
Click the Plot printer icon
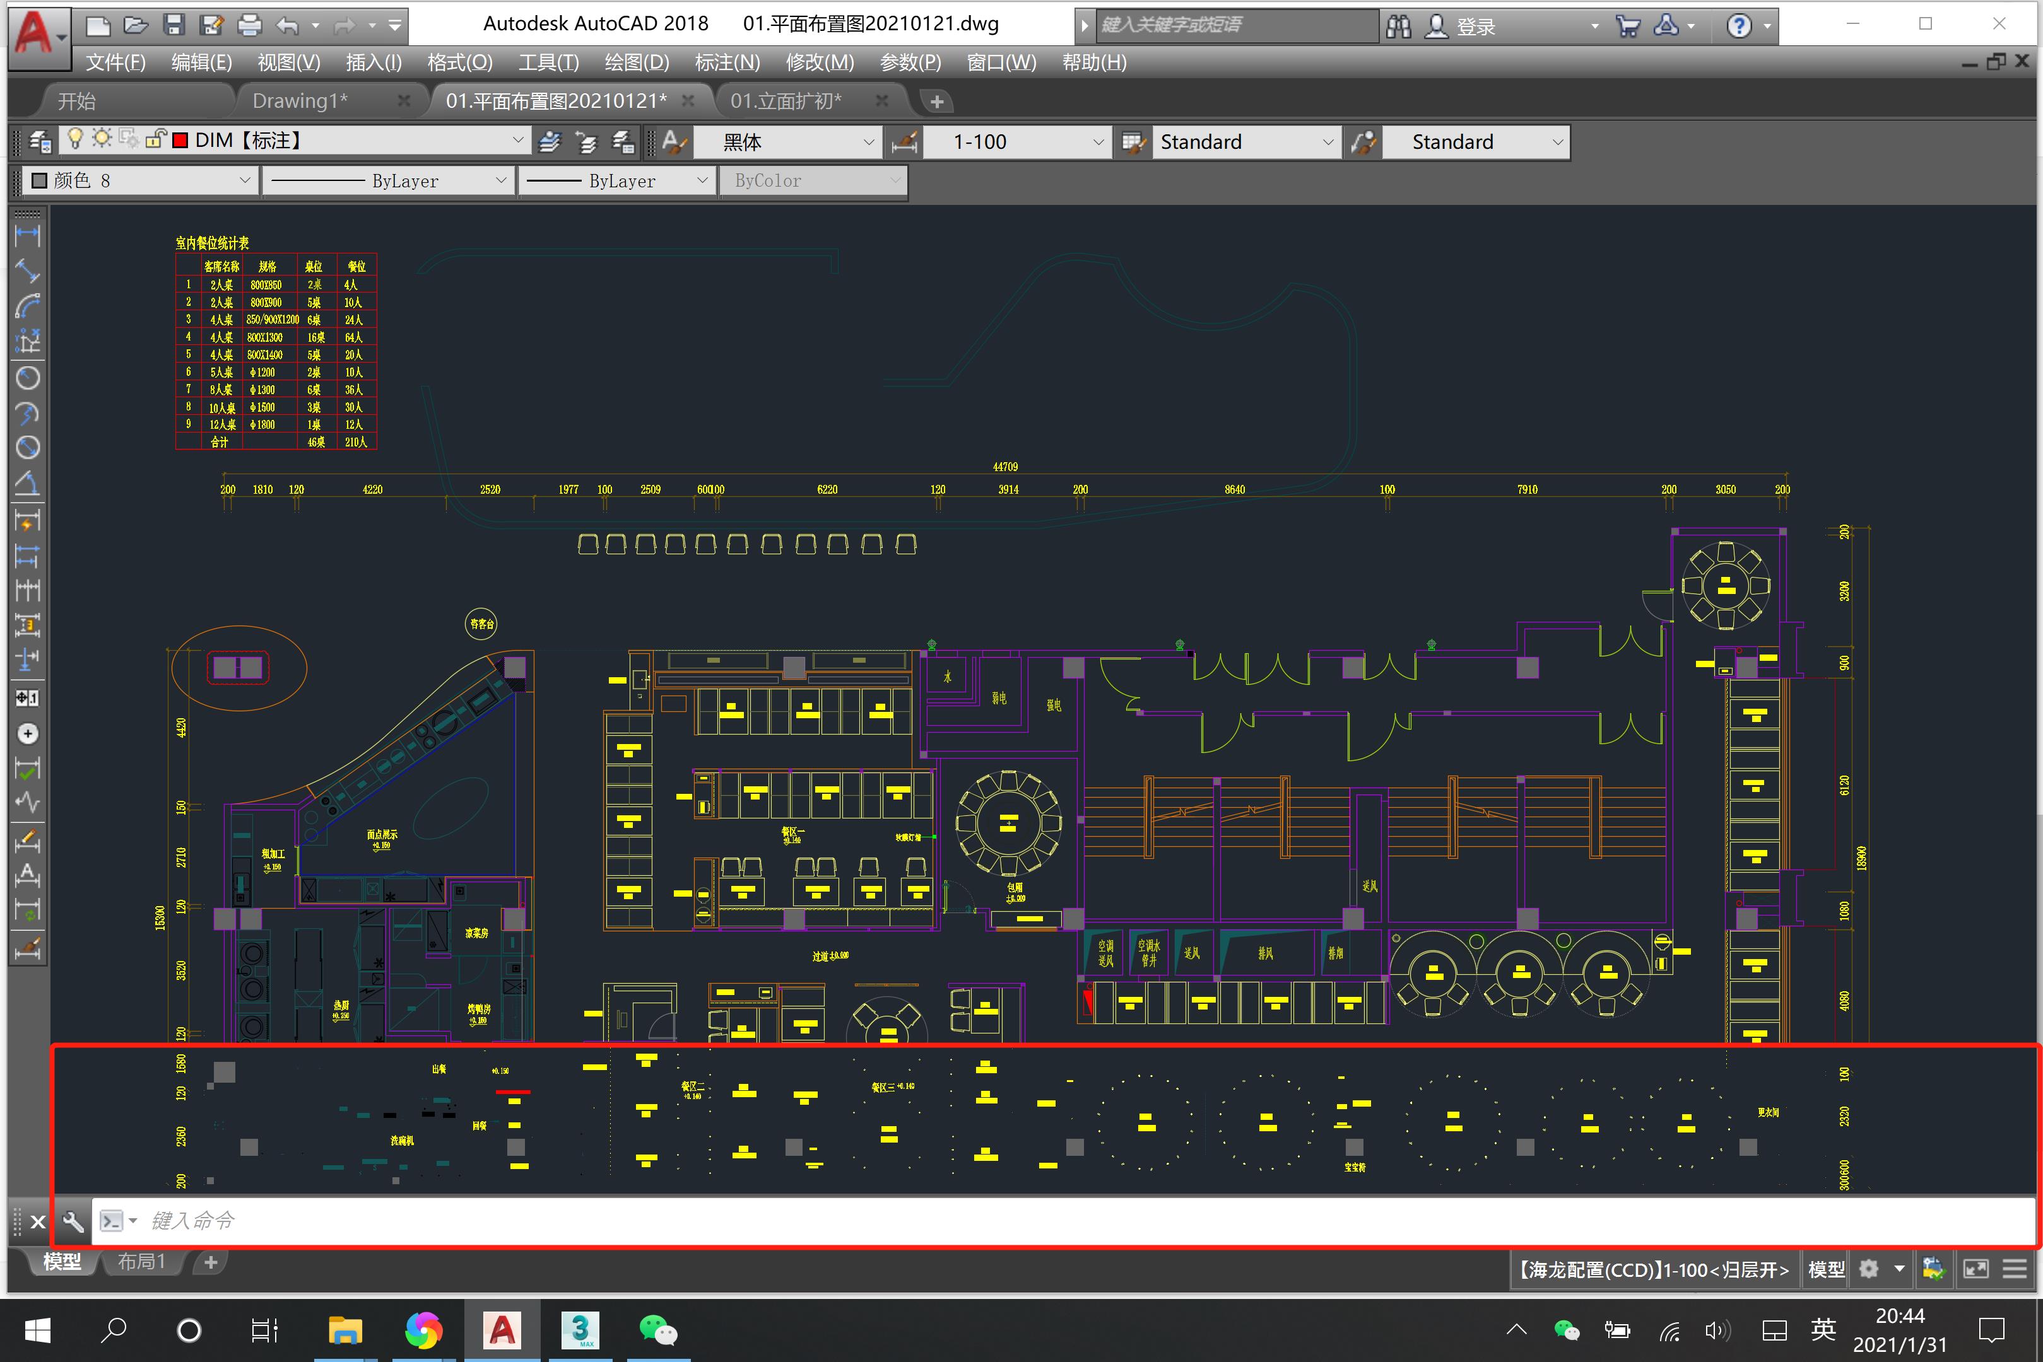tap(249, 25)
